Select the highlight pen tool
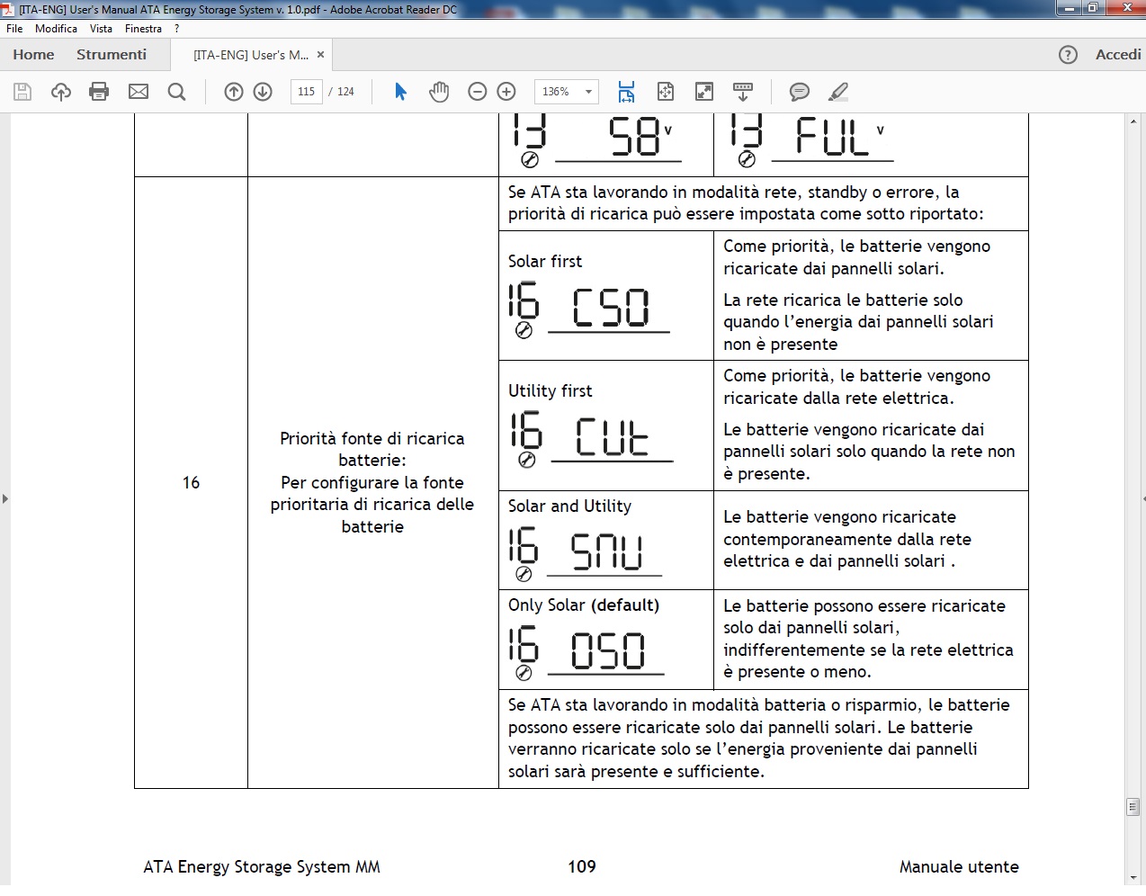The image size is (1146, 896). (x=838, y=92)
